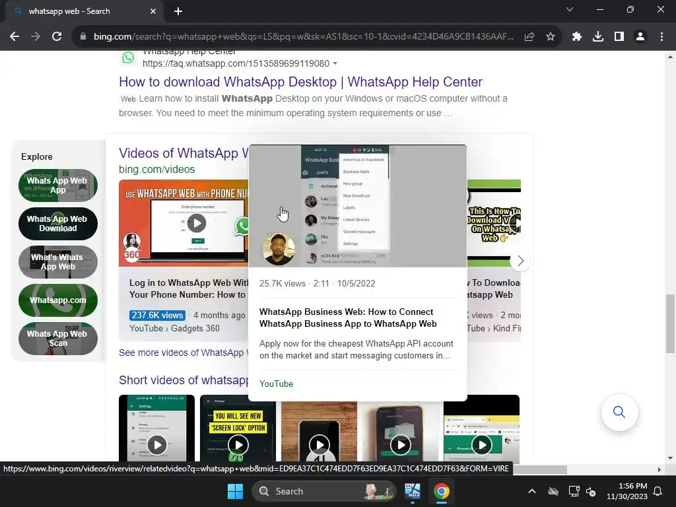Click the muted volume tray icon
The height and width of the screenshot is (507, 676).
click(x=591, y=491)
